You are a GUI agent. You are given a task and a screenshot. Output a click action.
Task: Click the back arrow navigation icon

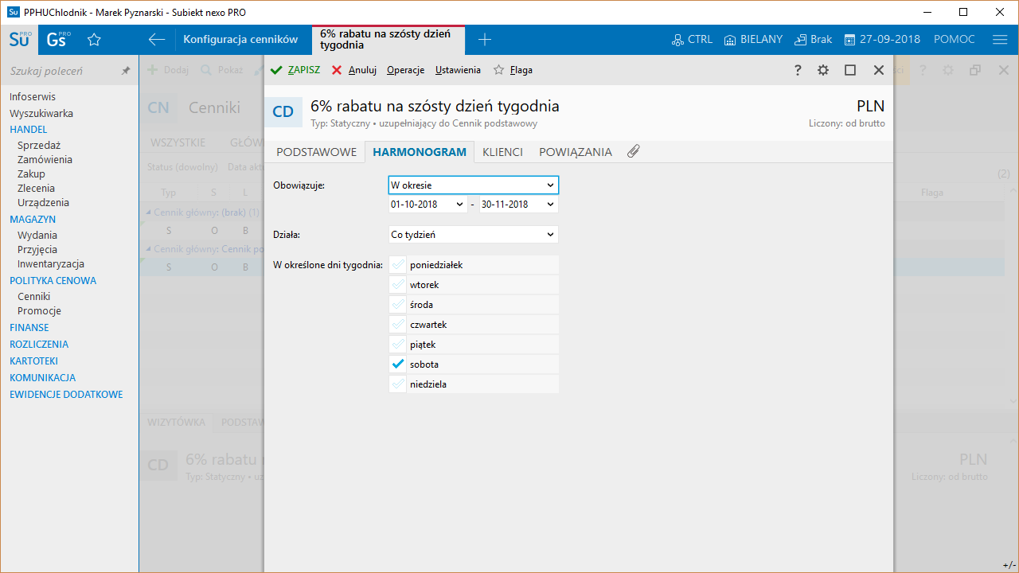point(157,40)
